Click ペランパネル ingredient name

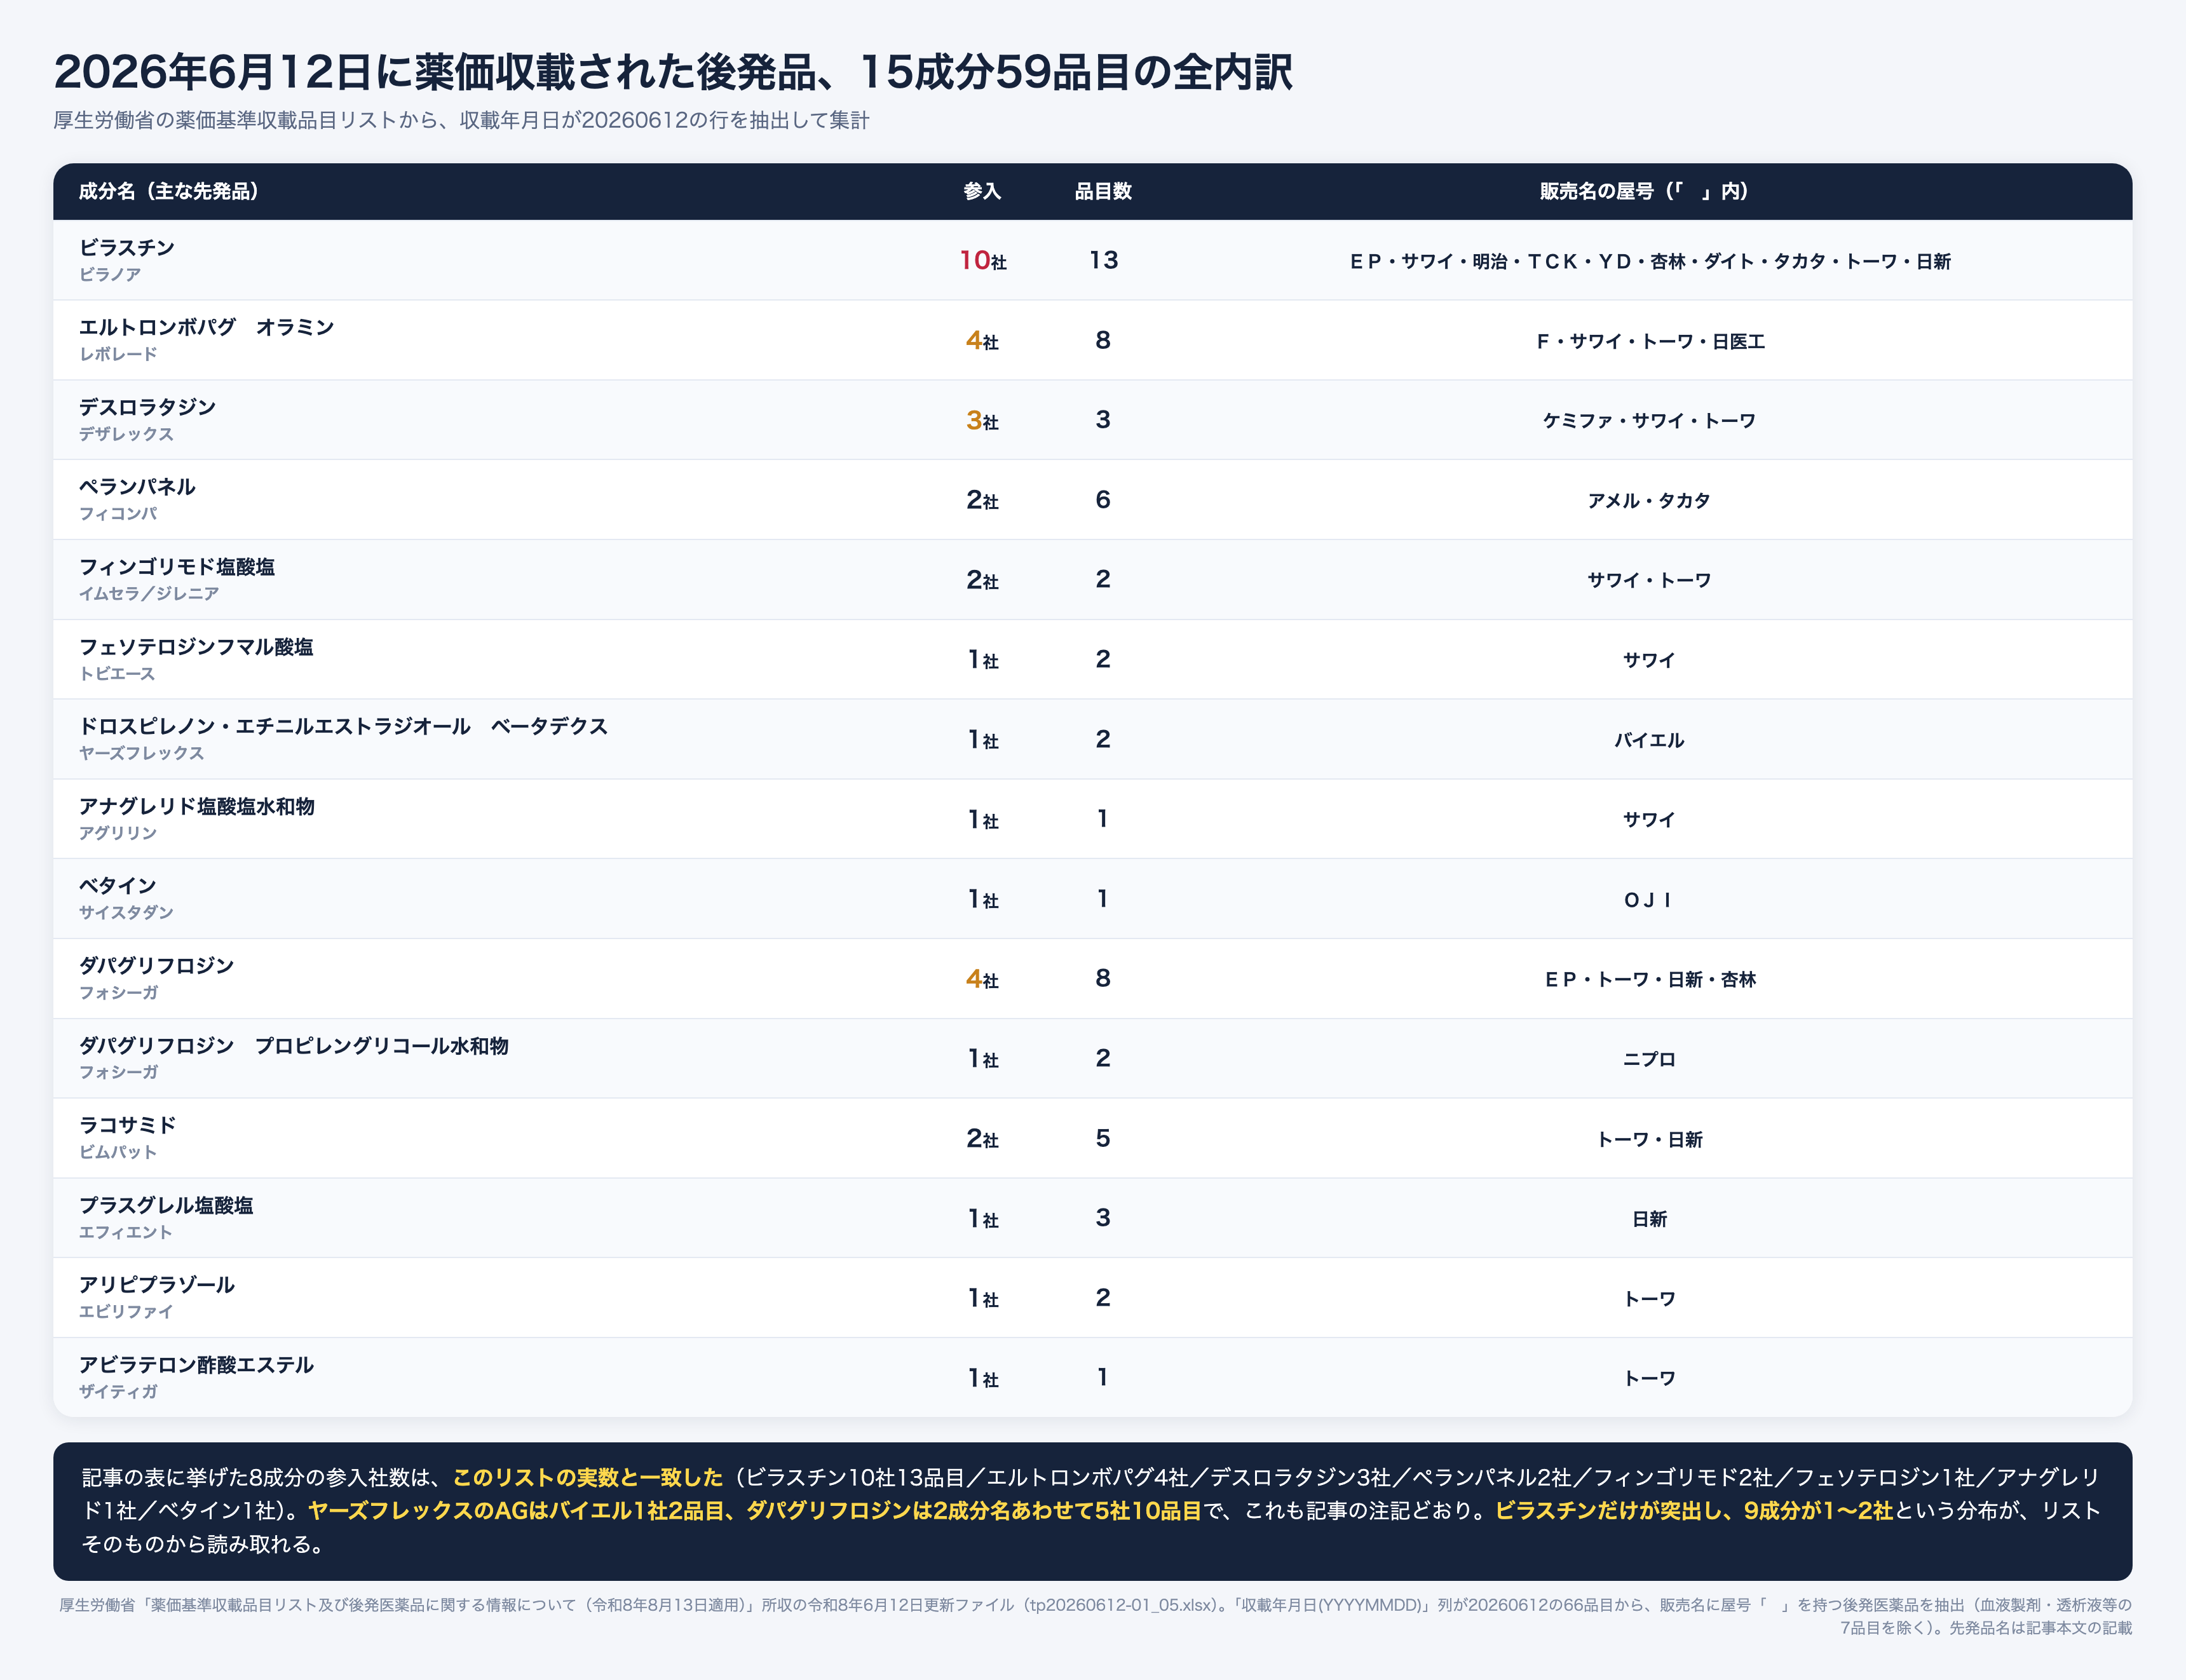(137, 487)
